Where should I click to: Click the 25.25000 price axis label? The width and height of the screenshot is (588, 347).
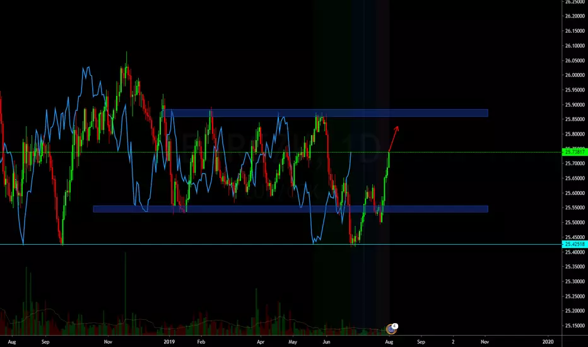coord(575,297)
